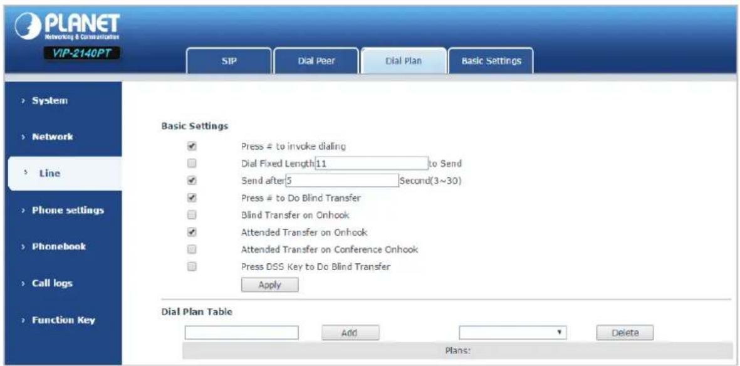Focus the dial plan entry text field
The image size is (740, 366).
242,332
